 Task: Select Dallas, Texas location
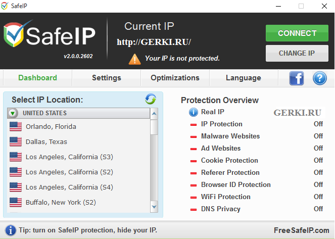tap(46, 141)
